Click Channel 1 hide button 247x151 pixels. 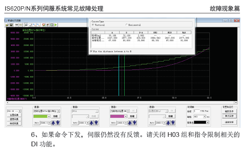tap(55, 116)
